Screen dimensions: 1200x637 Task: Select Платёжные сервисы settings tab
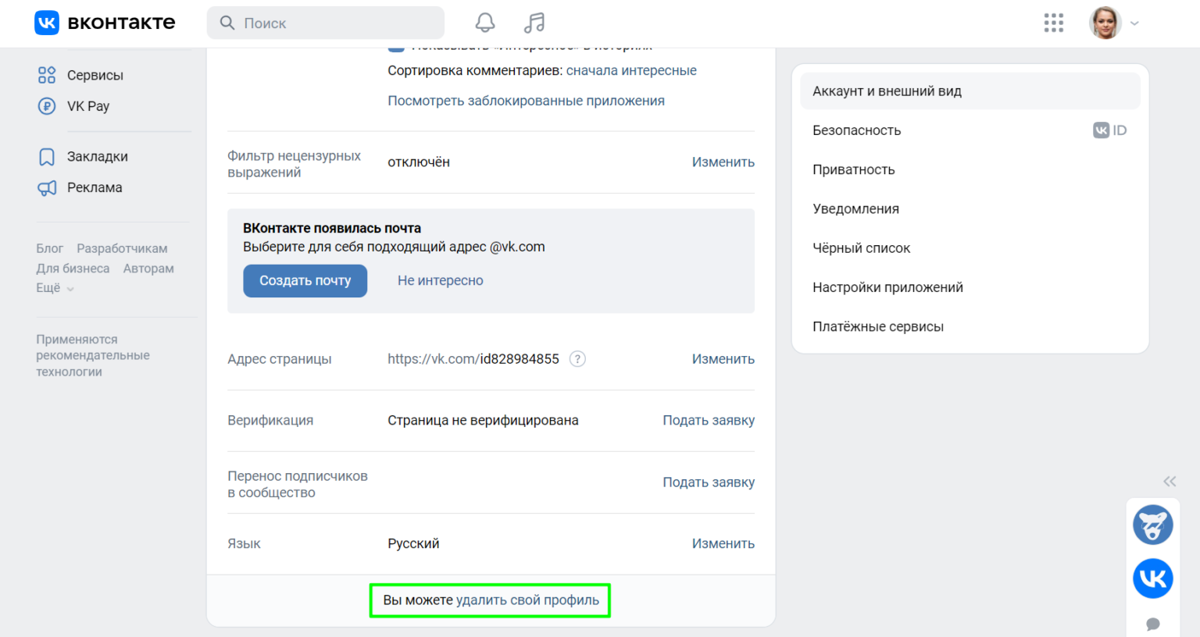(970, 326)
